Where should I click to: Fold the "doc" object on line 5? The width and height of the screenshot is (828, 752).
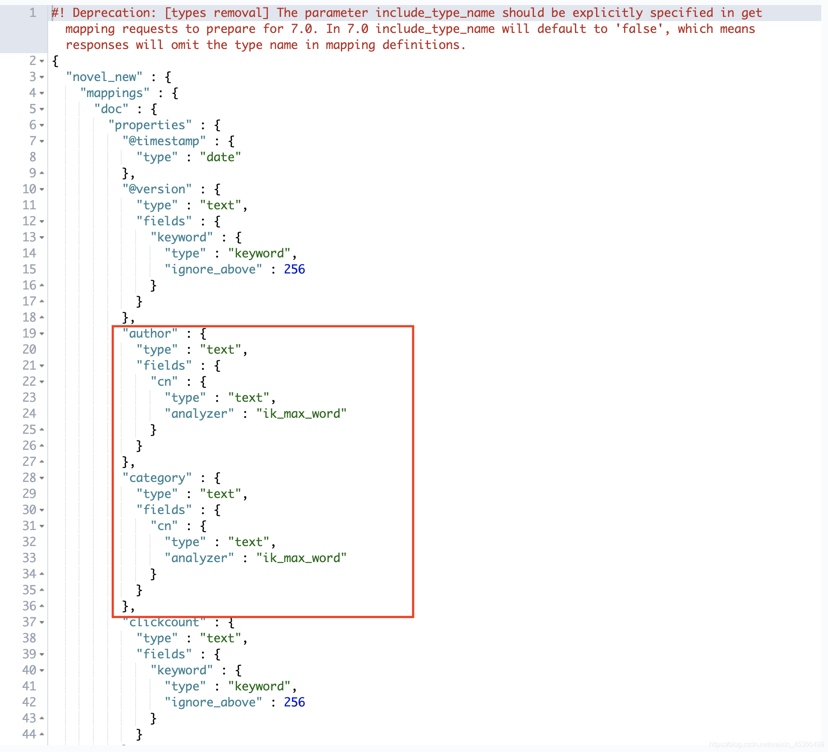[x=42, y=109]
